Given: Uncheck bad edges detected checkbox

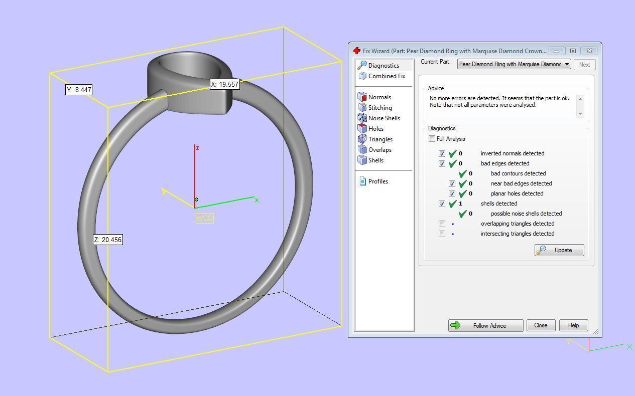Looking at the screenshot, I should click(442, 163).
